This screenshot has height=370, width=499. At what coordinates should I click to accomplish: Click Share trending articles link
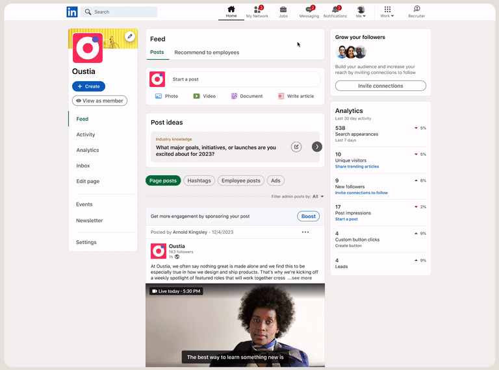[x=357, y=167]
